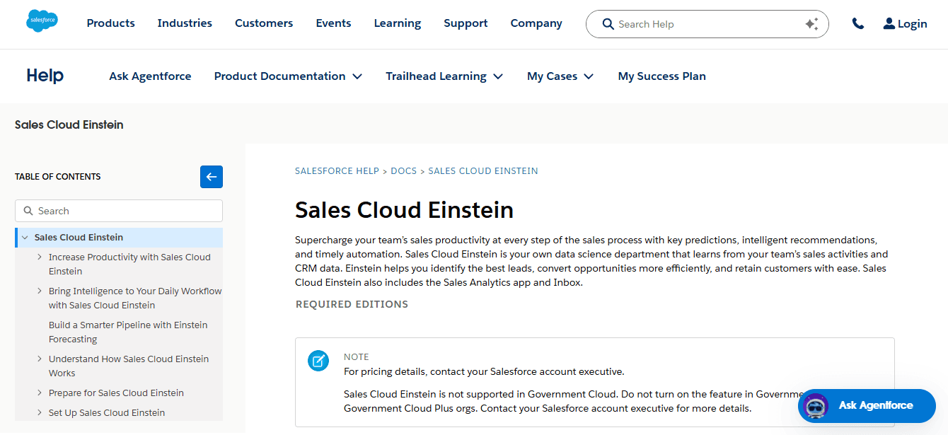Expand Prepare for Sales Cloud Einstein chevron
Image resolution: width=948 pixels, height=435 pixels.
tap(40, 393)
